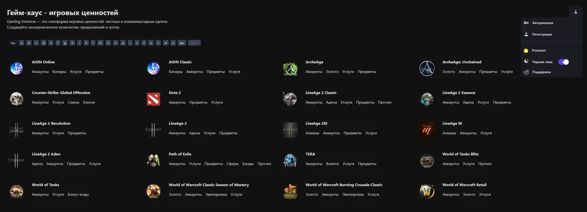This screenshot has width=587, height=212.
Task: Click the search input field
Action: coord(194,43)
